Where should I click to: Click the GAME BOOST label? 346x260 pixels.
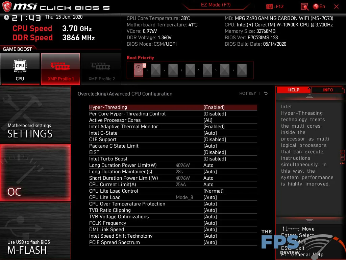coord(17,49)
